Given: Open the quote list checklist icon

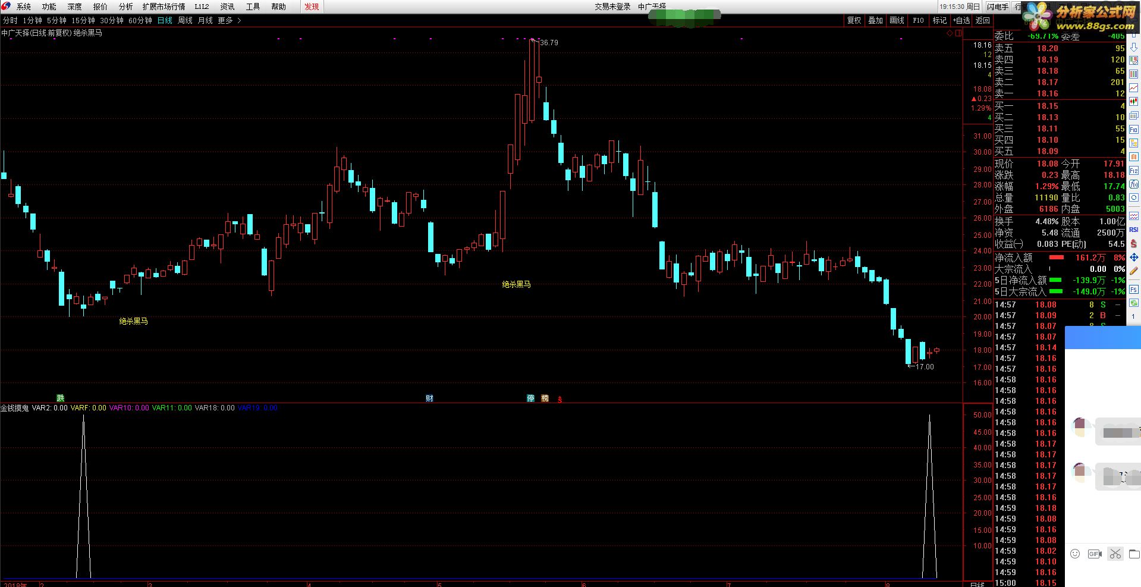Looking at the screenshot, I should 1134,61.
